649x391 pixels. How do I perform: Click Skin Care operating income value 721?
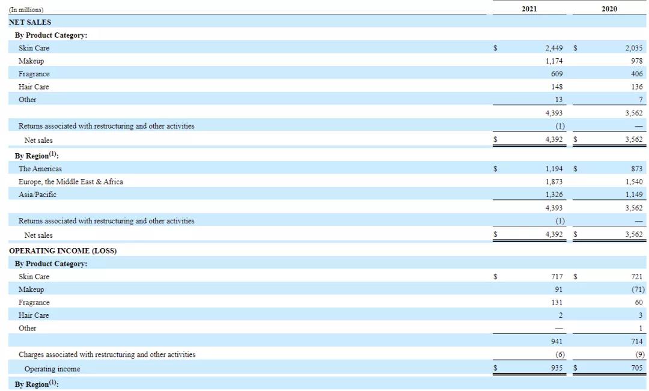point(637,276)
